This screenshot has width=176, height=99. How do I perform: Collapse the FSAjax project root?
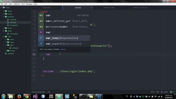pyautogui.click(x=1, y=7)
